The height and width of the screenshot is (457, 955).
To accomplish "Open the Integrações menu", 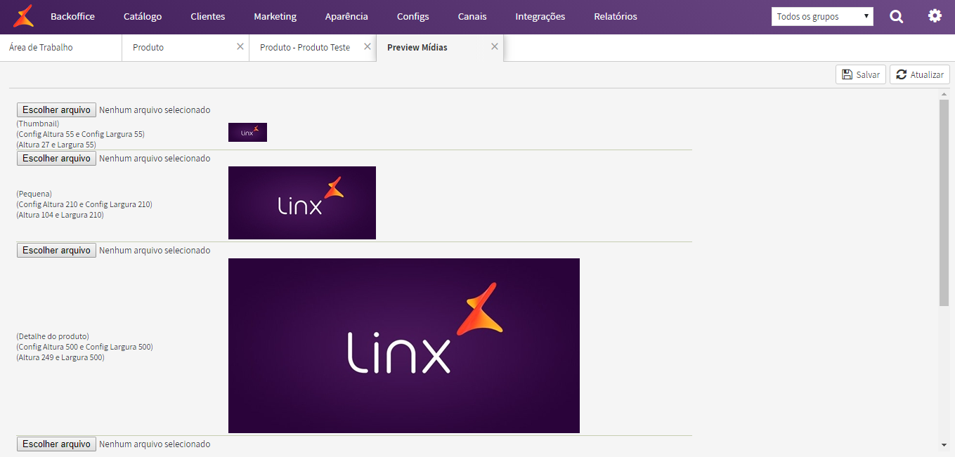I will click(540, 16).
